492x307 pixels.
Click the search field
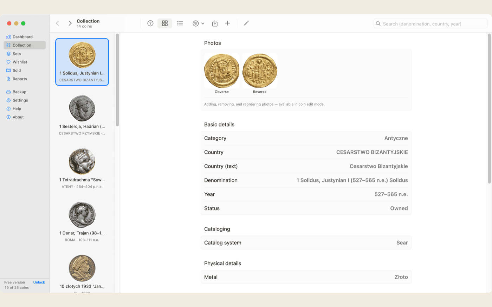(x=430, y=24)
